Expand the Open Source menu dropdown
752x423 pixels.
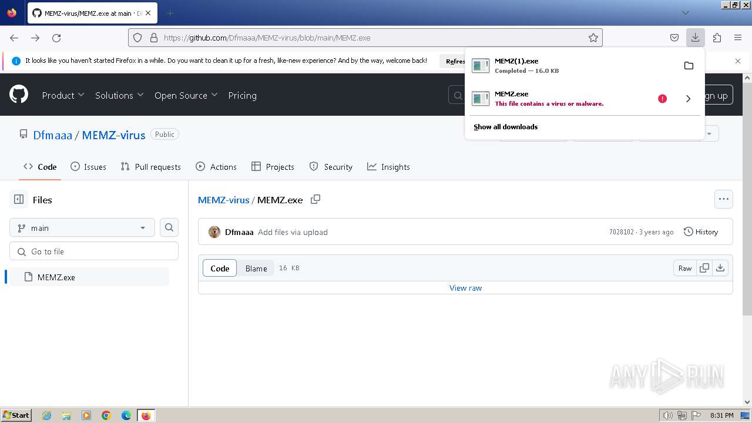coord(186,95)
